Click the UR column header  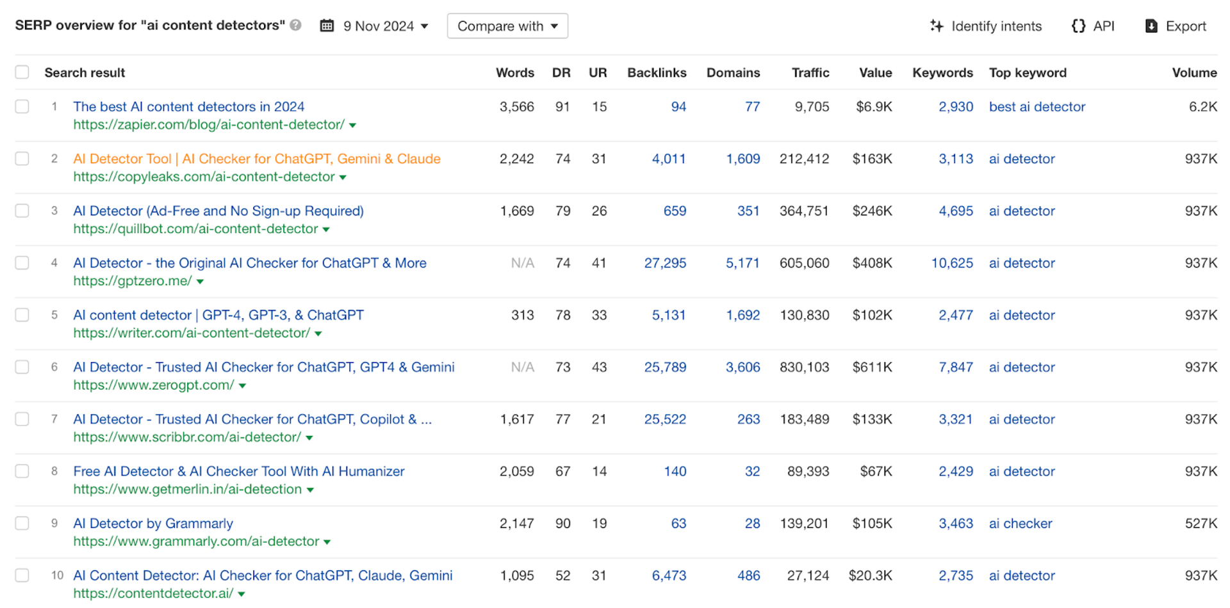pyautogui.click(x=598, y=72)
